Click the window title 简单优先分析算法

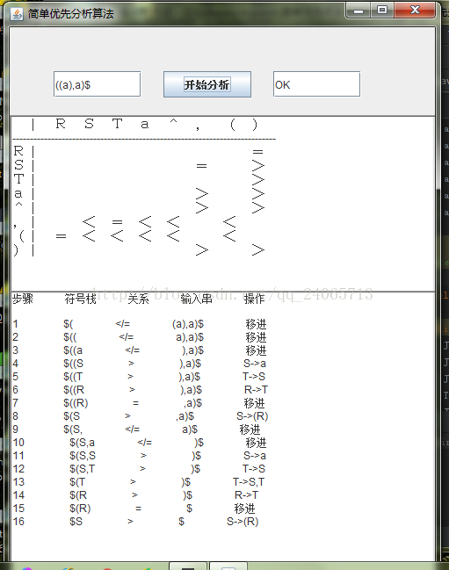pos(71,14)
